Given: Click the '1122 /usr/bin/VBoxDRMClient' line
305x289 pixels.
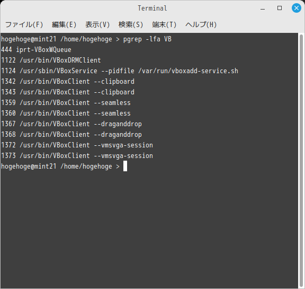Looking at the screenshot, I should pyautogui.click(x=51, y=60).
